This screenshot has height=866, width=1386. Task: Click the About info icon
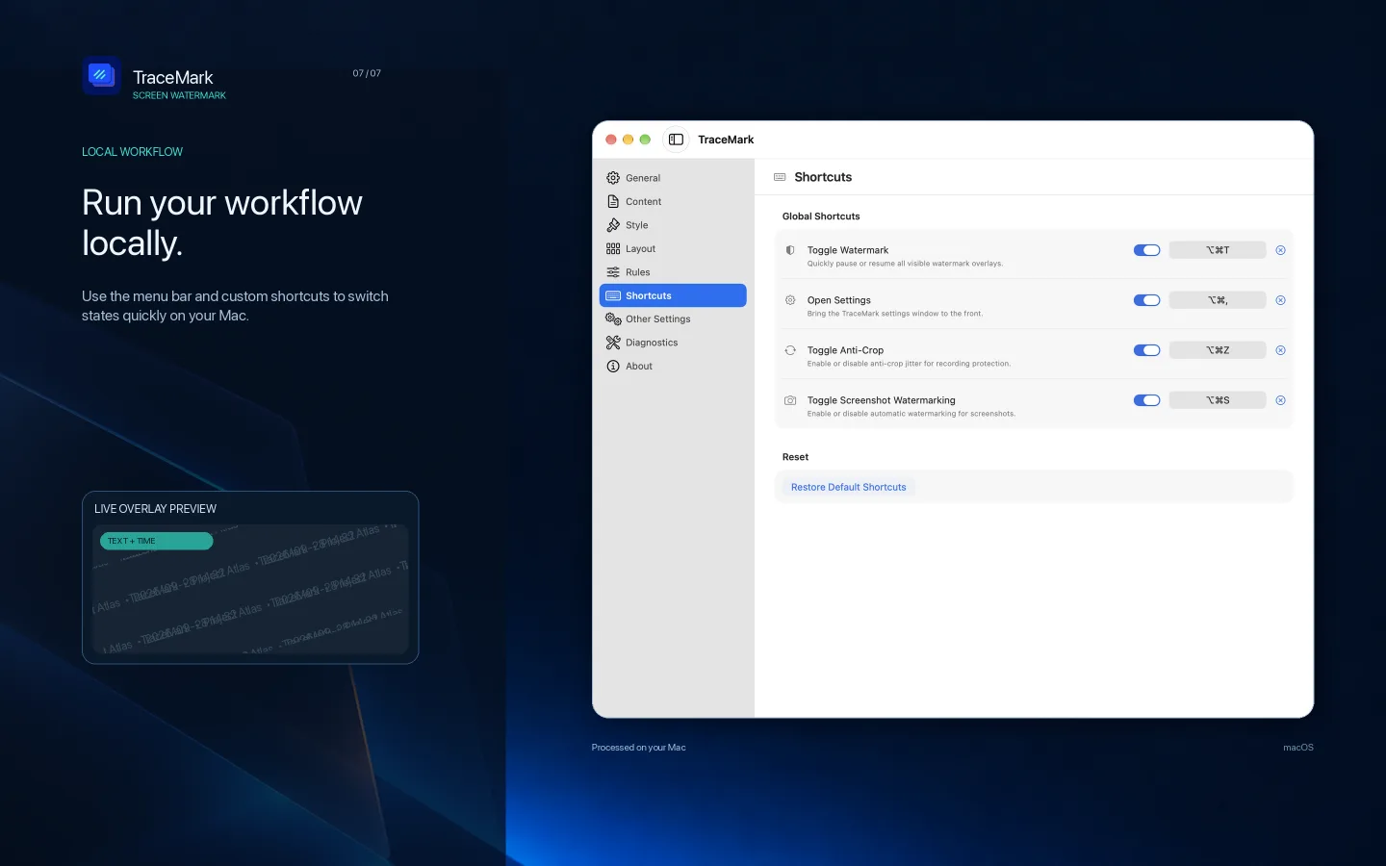click(613, 366)
